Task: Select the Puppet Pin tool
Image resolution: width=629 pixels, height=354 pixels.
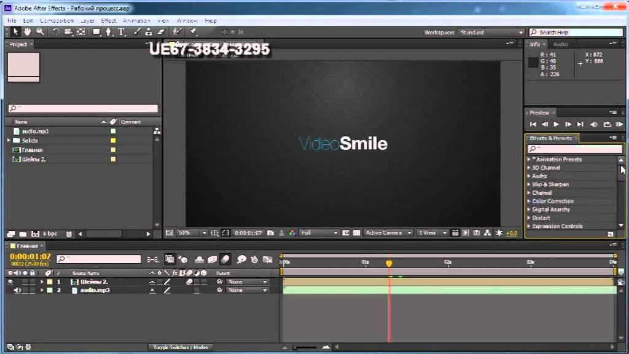Action: pos(193,32)
